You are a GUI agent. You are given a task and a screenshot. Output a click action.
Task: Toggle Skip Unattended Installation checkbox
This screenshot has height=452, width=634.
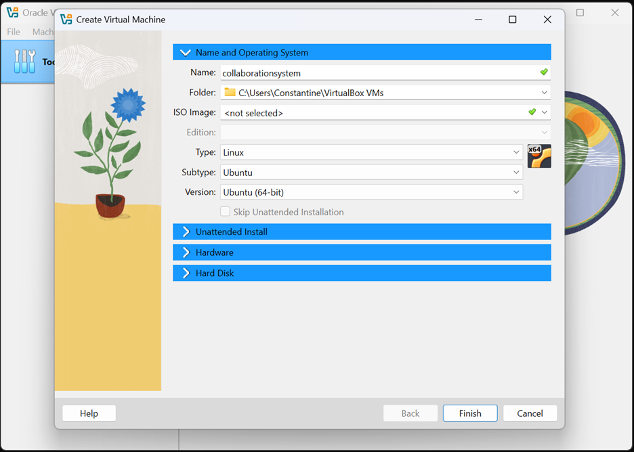[225, 212]
